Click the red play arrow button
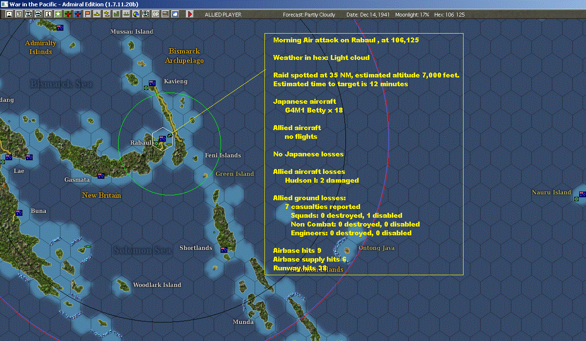586x341 pixels. tap(189, 15)
